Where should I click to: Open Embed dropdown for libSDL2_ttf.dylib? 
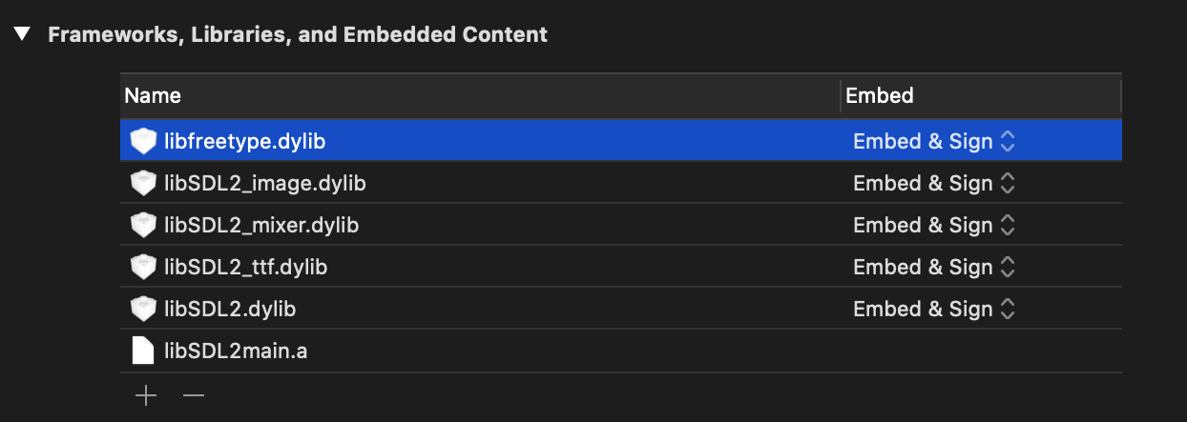coord(933,268)
